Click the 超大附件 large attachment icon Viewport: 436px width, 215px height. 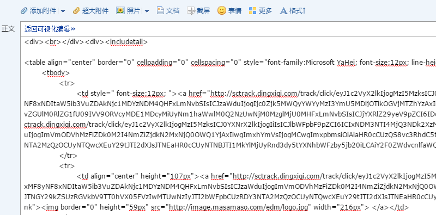[x=76, y=11]
